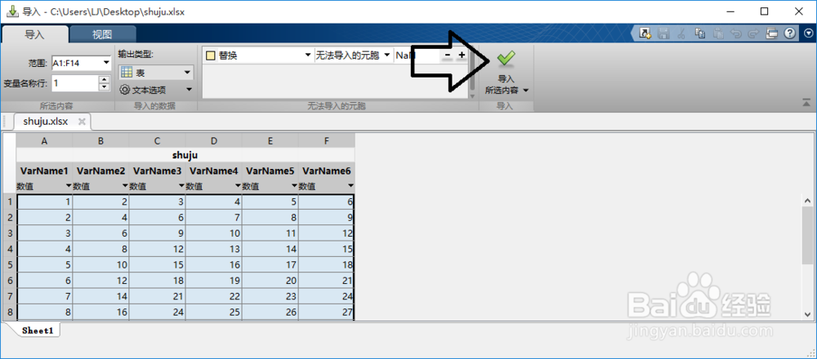
Task: Select row 8 header
Action: click(x=9, y=311)
